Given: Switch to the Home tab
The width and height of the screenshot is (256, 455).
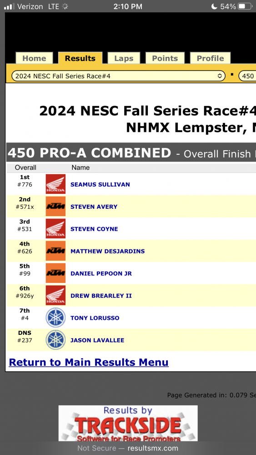Looking at the screenshot, I should (34, 58).
